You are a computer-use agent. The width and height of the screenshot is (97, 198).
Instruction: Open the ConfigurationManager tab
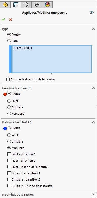tap(26, 5)
